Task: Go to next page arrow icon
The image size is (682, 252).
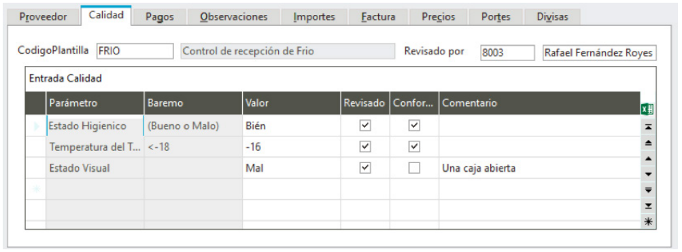Action: [x=648, y=190]
